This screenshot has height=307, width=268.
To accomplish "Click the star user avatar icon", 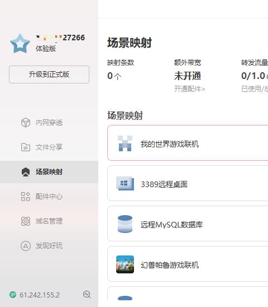I will tap(20, 43).
